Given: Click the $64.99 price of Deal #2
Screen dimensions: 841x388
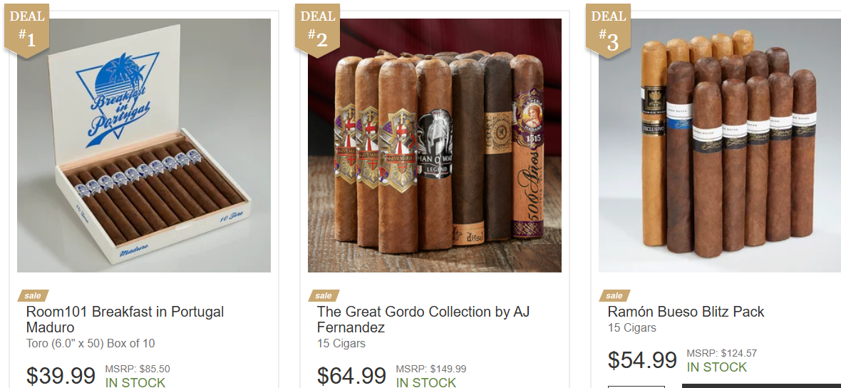Looking at the screenshot, I should (351, 376).
